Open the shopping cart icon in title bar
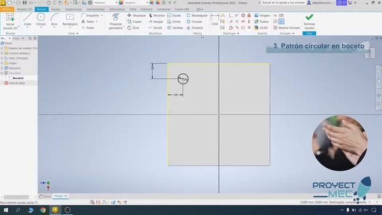This screenshot has width=382, height=215. [350, 2]
